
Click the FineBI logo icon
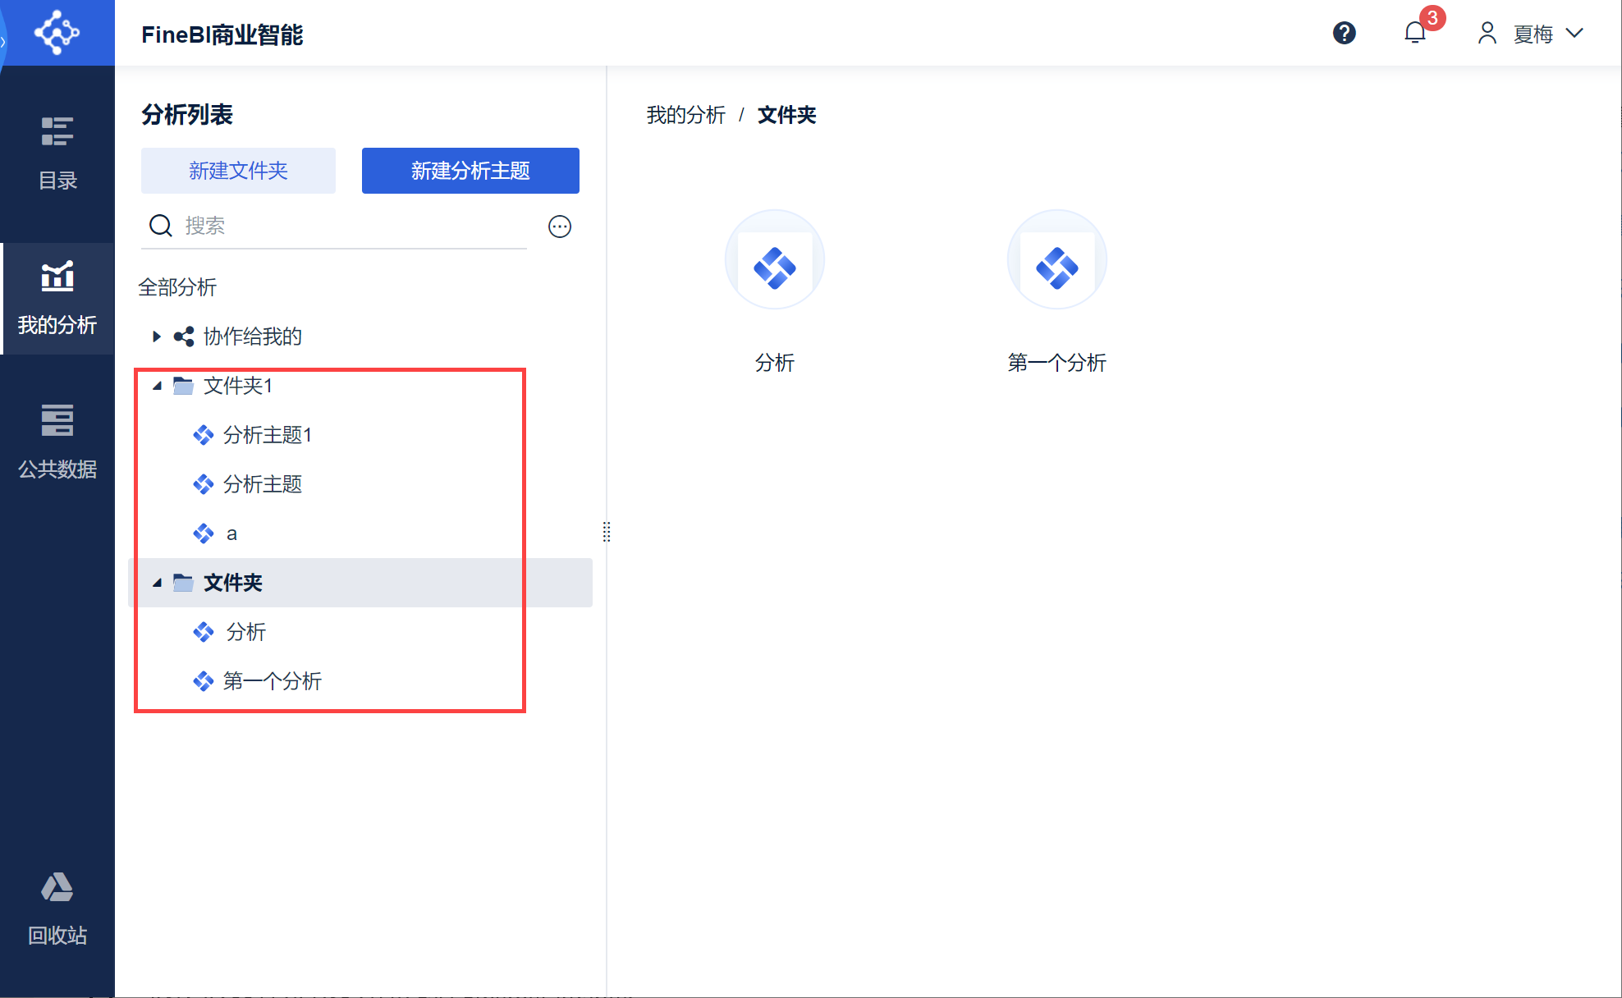(57, 33)
